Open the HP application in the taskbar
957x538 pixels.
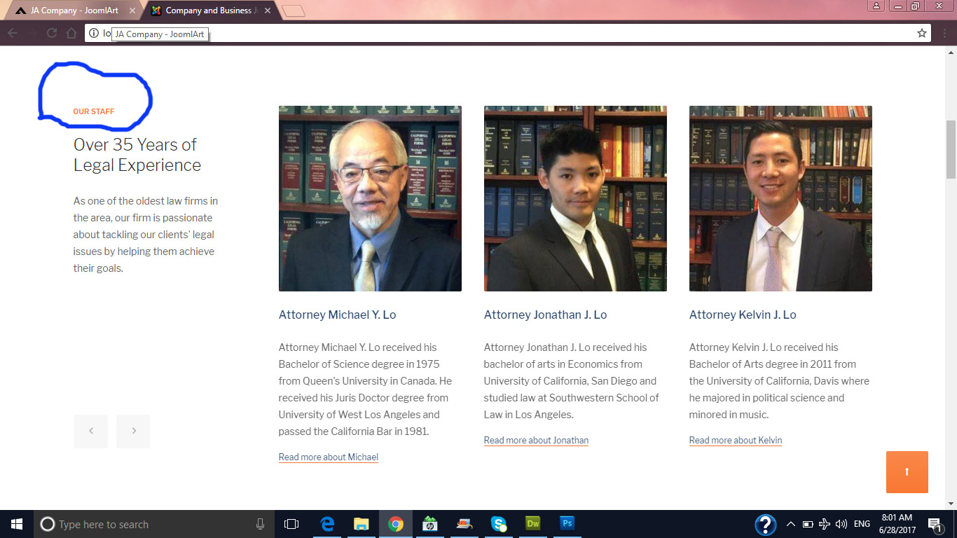click(x=430, y=524)
